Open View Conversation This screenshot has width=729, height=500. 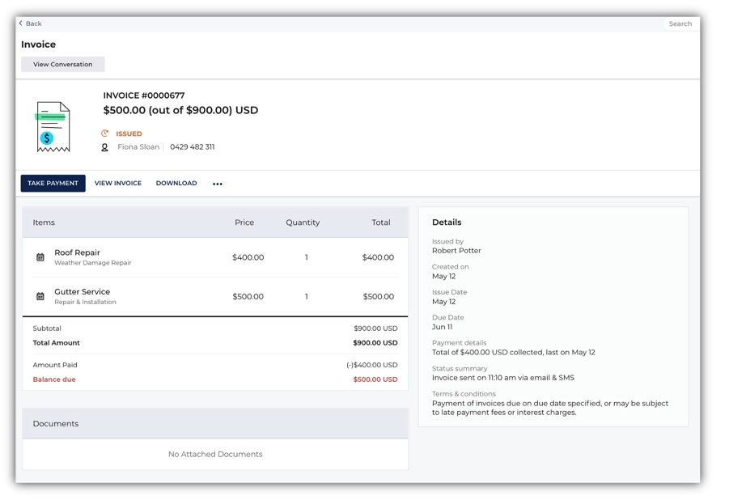tap(63, 64)
